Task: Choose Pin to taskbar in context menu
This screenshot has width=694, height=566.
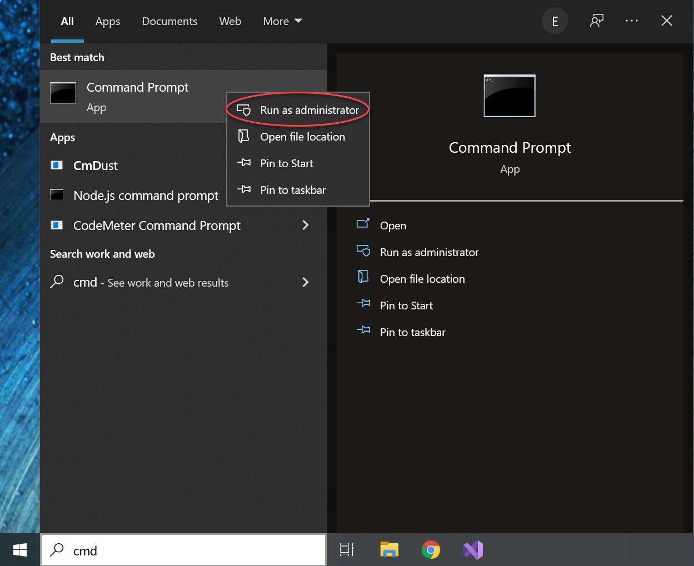Action: tap(298, 190)
